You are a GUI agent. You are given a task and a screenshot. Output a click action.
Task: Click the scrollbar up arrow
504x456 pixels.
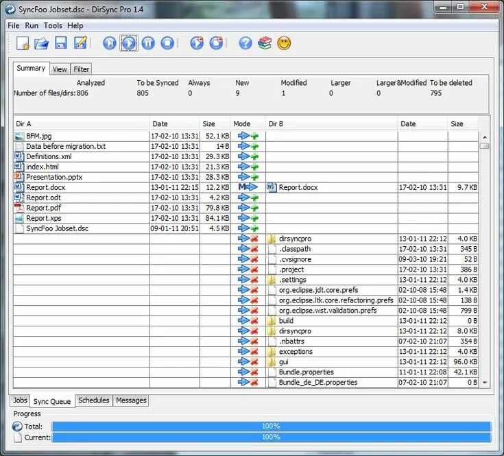(x=485, y=137)
